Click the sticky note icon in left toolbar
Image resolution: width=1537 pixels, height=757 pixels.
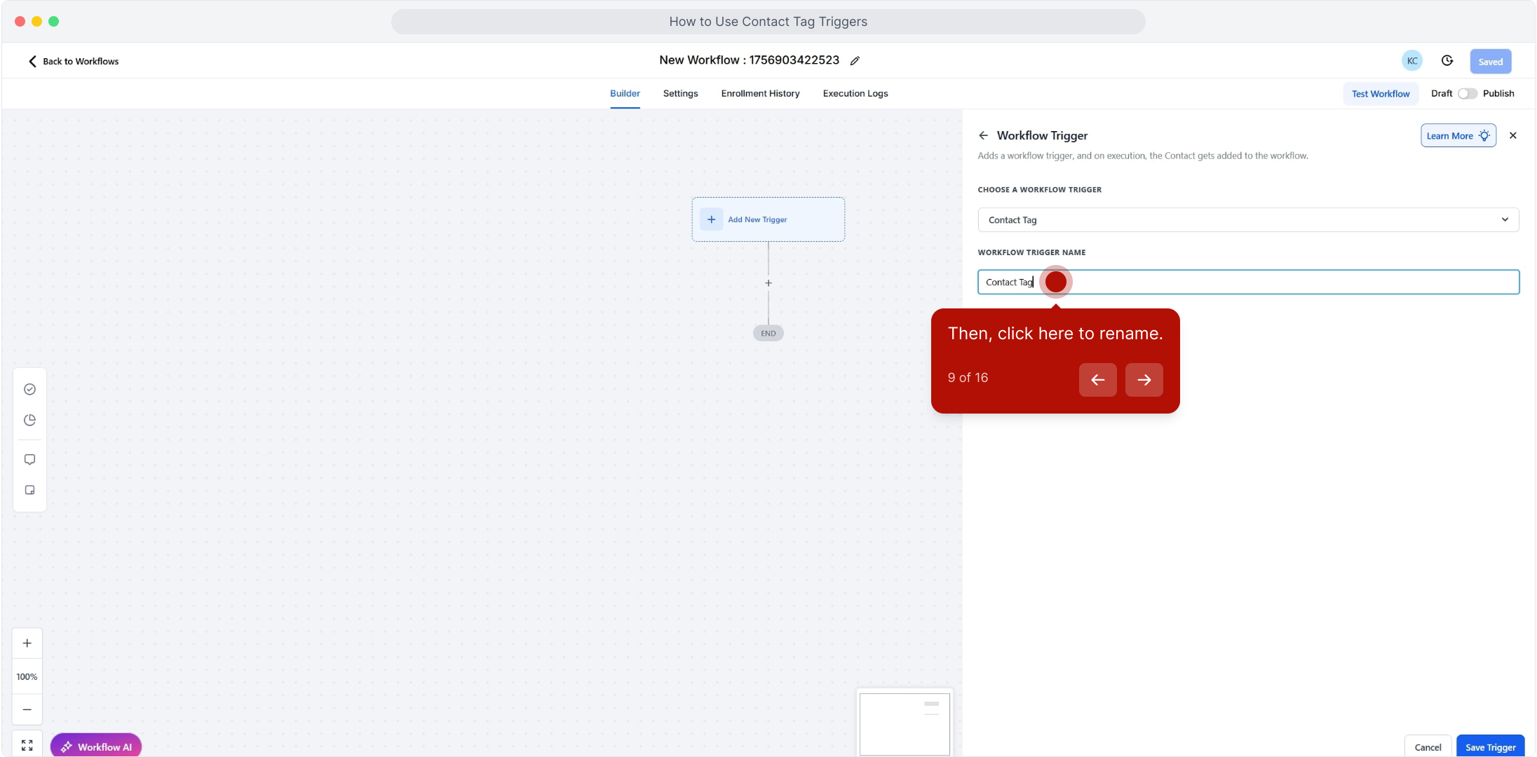point(29,490)
